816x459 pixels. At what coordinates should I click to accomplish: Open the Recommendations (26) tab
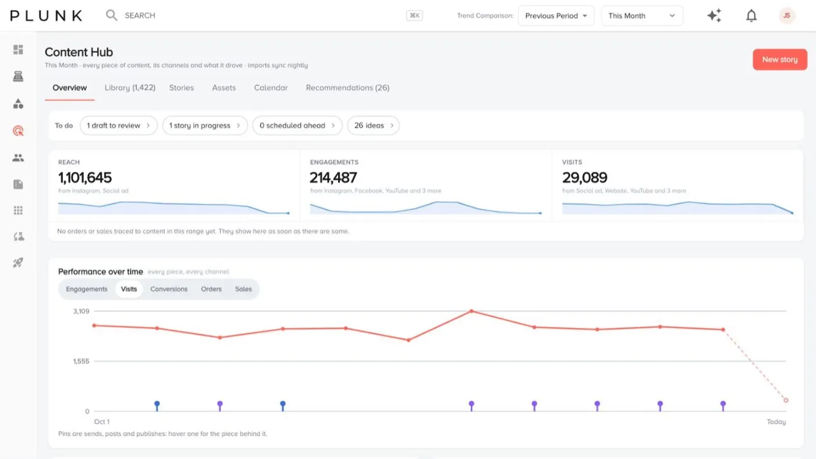pos(348,88)
